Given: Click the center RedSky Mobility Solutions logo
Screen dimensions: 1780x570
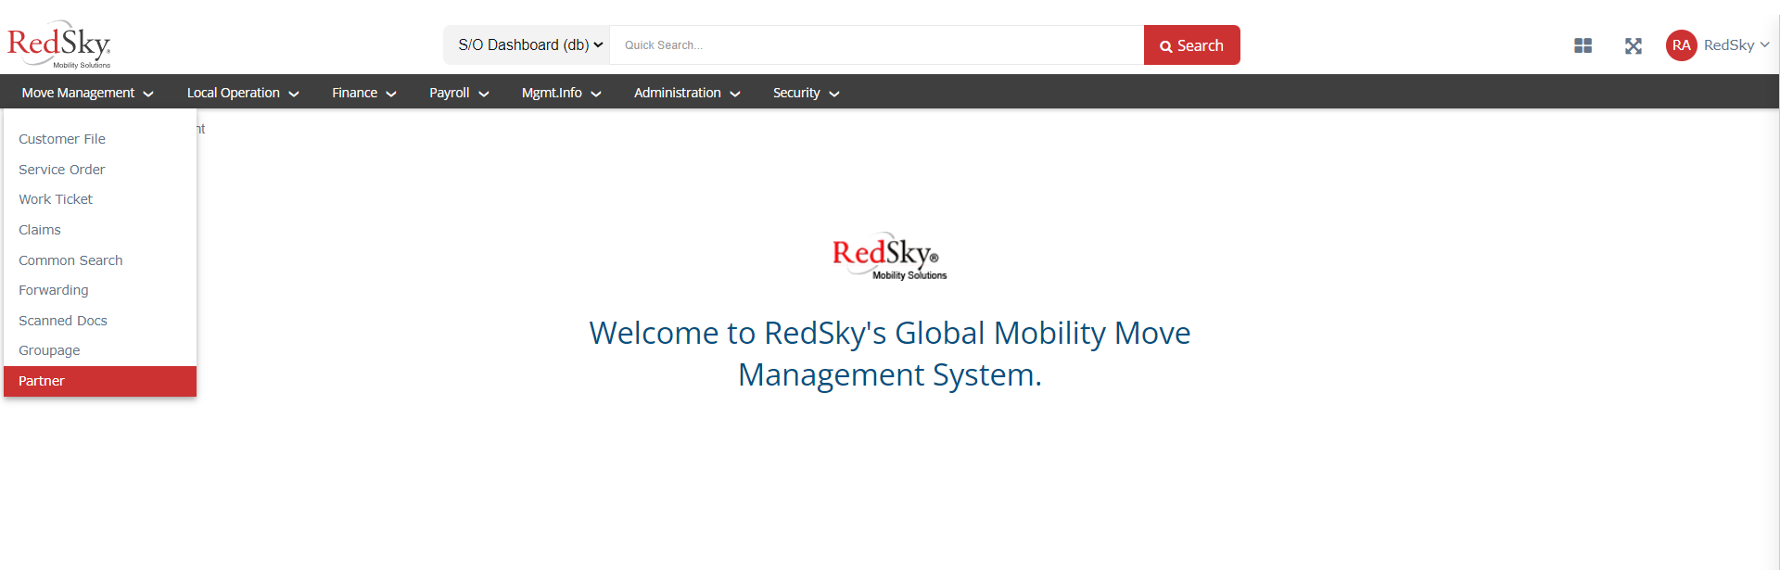Looking at the screenshot, I should [x=889, y=257].
